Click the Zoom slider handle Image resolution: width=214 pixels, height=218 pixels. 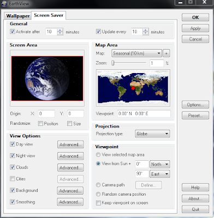113,63
